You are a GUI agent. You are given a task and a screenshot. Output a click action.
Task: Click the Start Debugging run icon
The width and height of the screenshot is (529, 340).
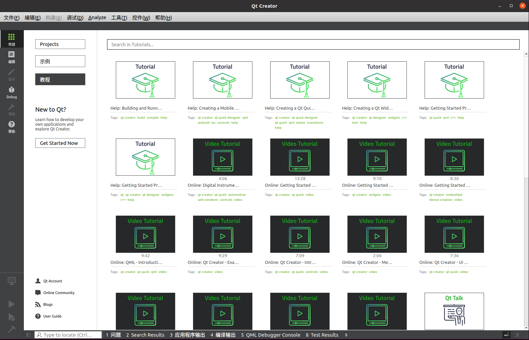[12, 317]
